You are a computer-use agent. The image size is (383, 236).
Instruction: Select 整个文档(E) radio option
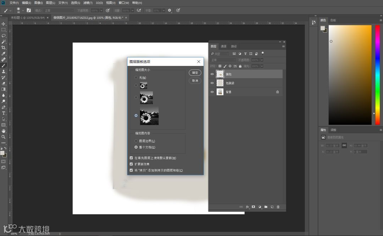[x=136, y=147]
